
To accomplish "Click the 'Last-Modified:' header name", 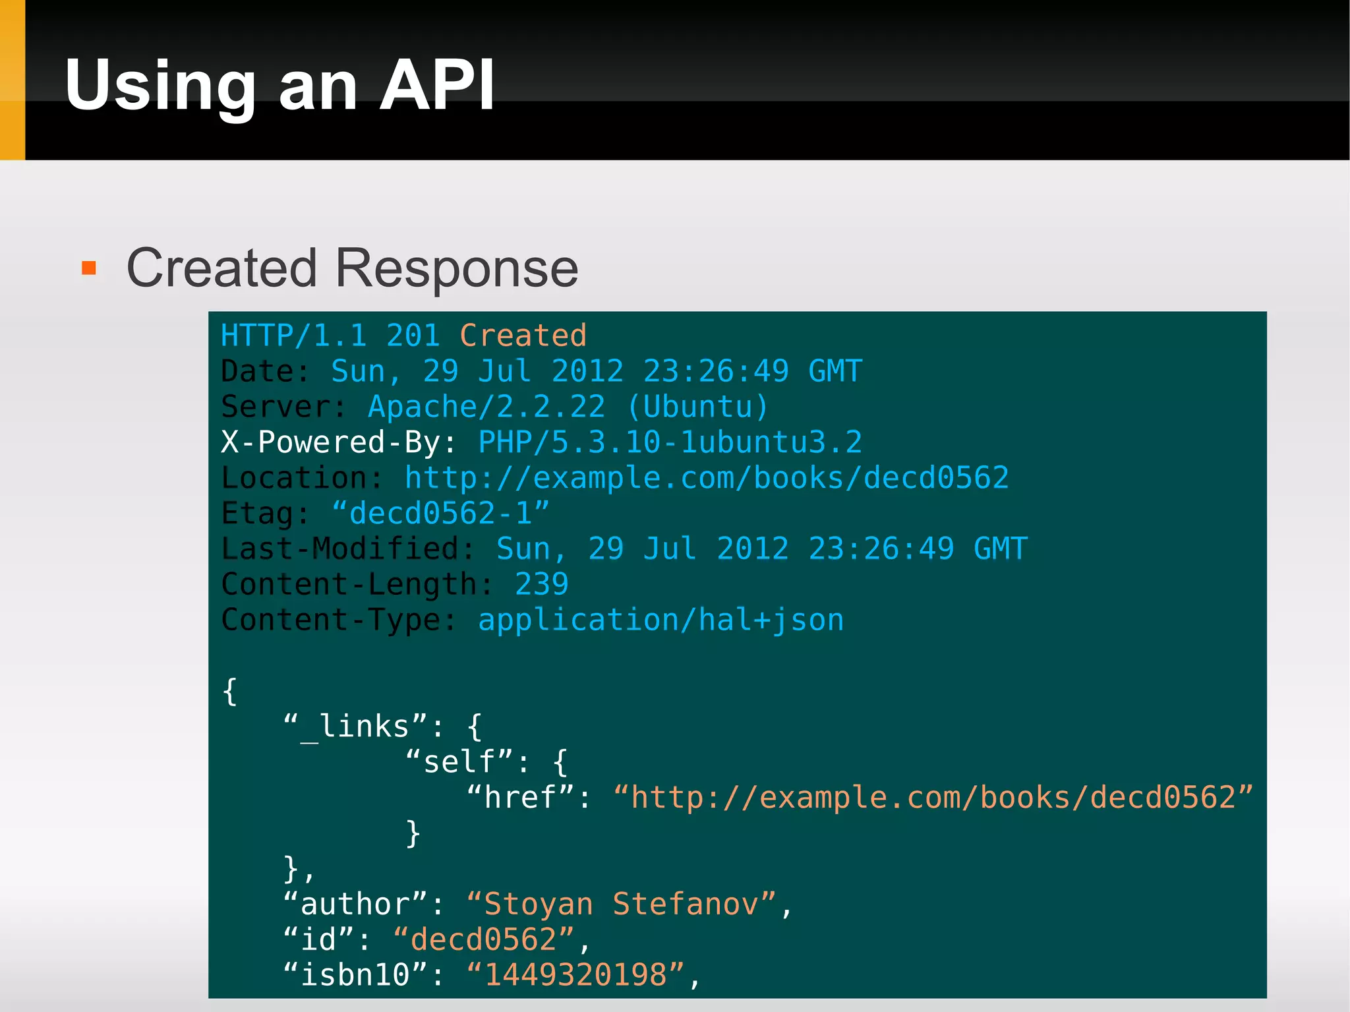I will (348, 549).
